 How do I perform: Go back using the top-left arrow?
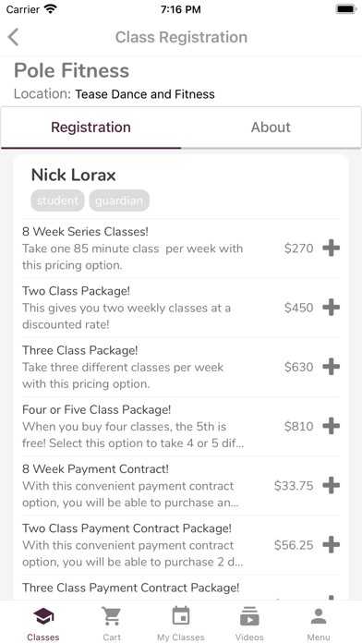(13, 37)
